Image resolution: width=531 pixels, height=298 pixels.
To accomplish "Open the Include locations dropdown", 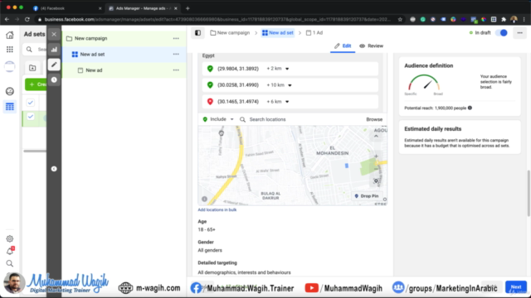I will click(218, 119).
